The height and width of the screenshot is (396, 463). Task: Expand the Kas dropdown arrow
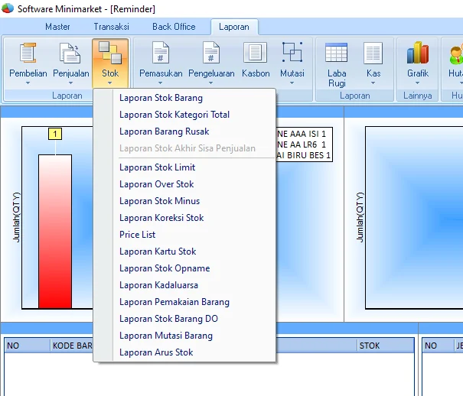373,83
